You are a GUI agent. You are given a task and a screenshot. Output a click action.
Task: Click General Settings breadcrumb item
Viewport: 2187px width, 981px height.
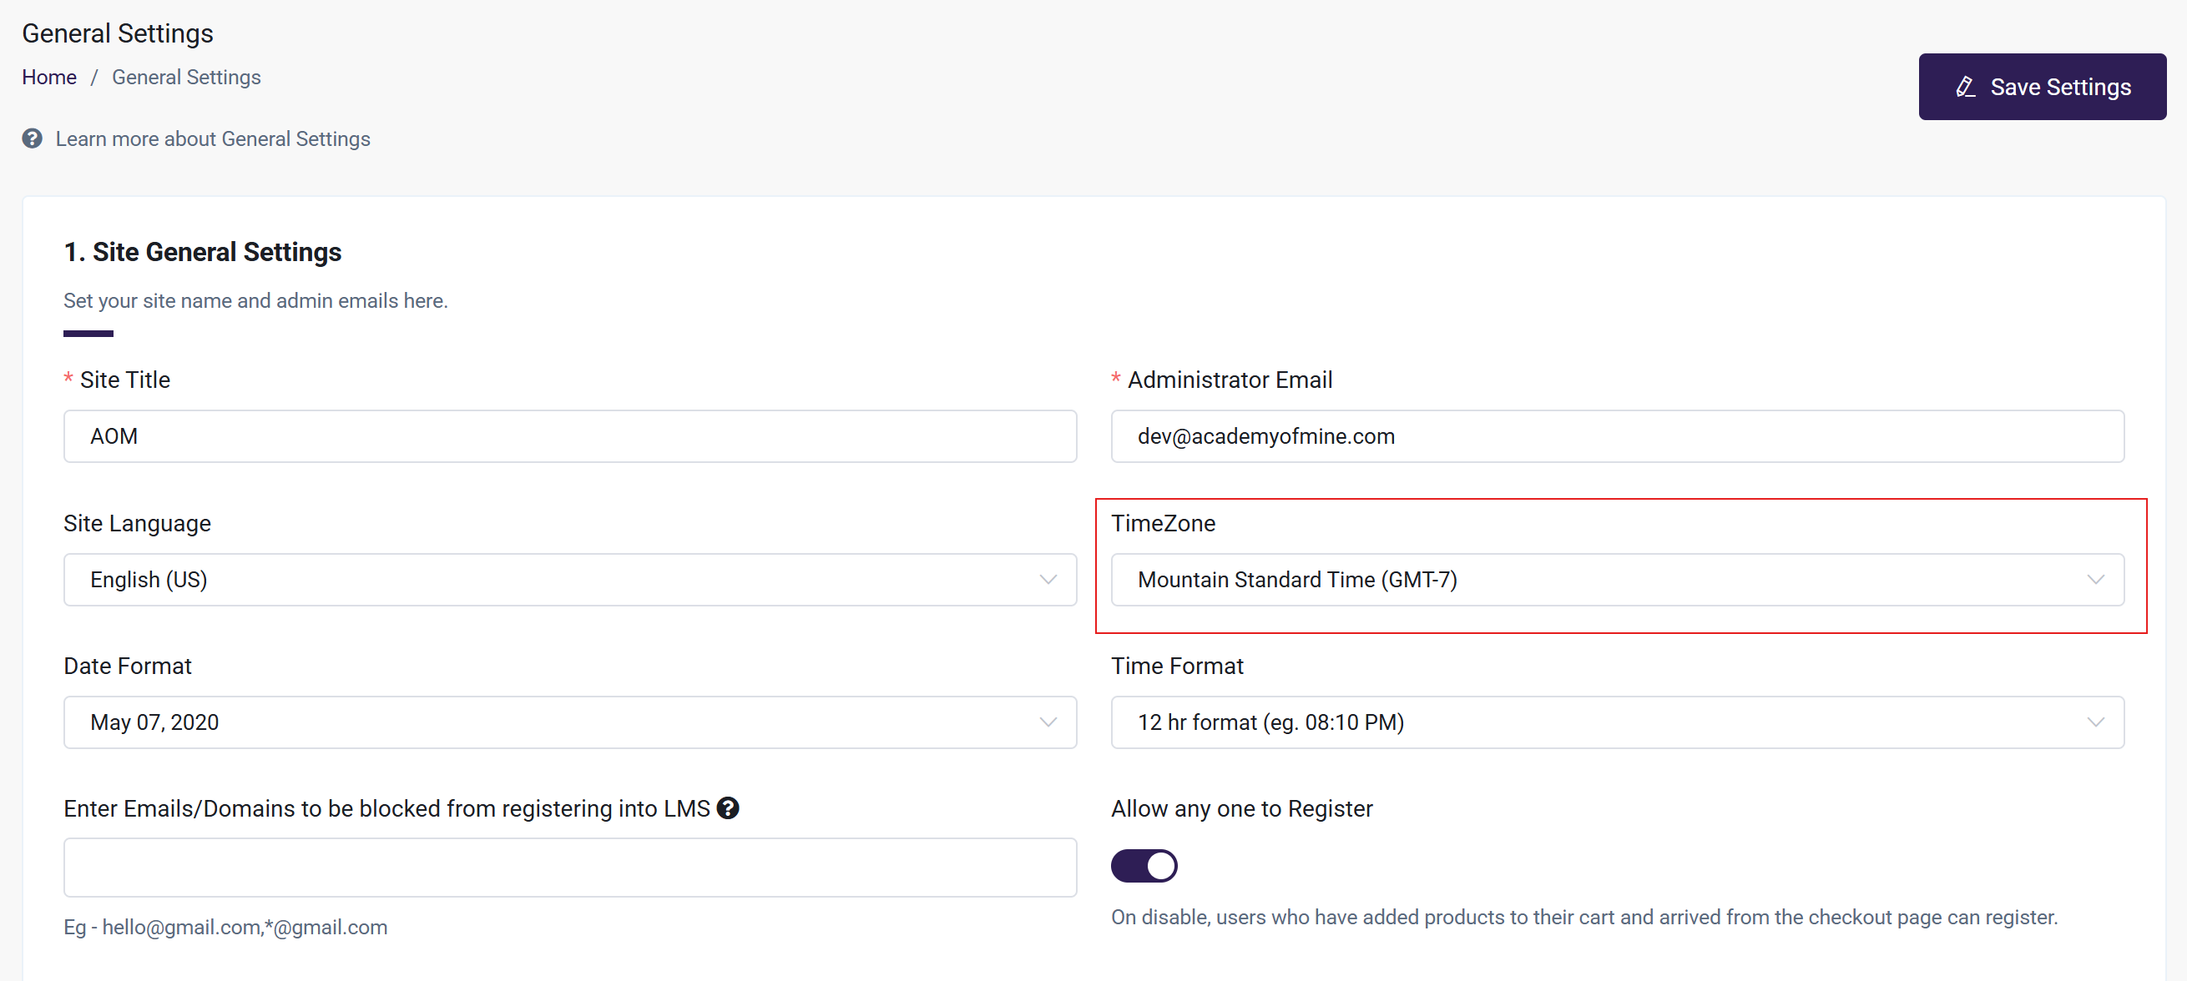186,78
